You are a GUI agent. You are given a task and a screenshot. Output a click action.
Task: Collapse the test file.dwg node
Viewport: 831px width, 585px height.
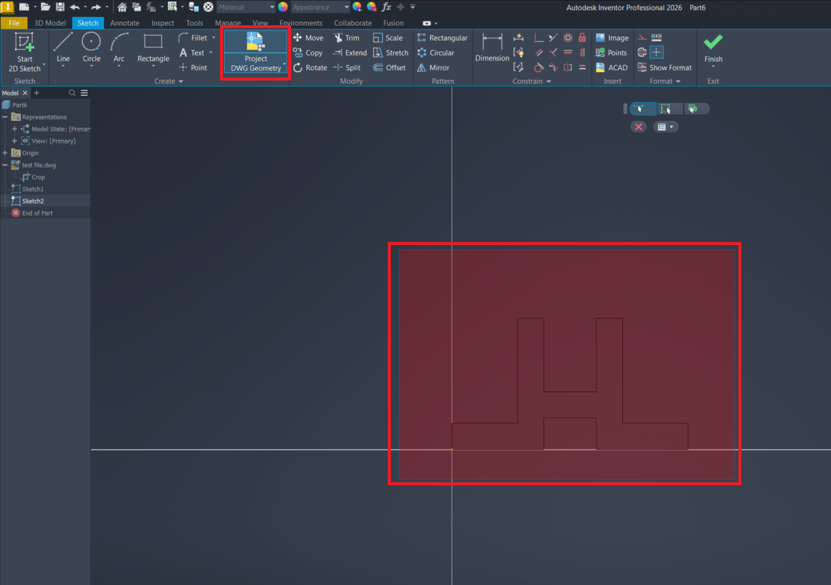coord(5,165)
